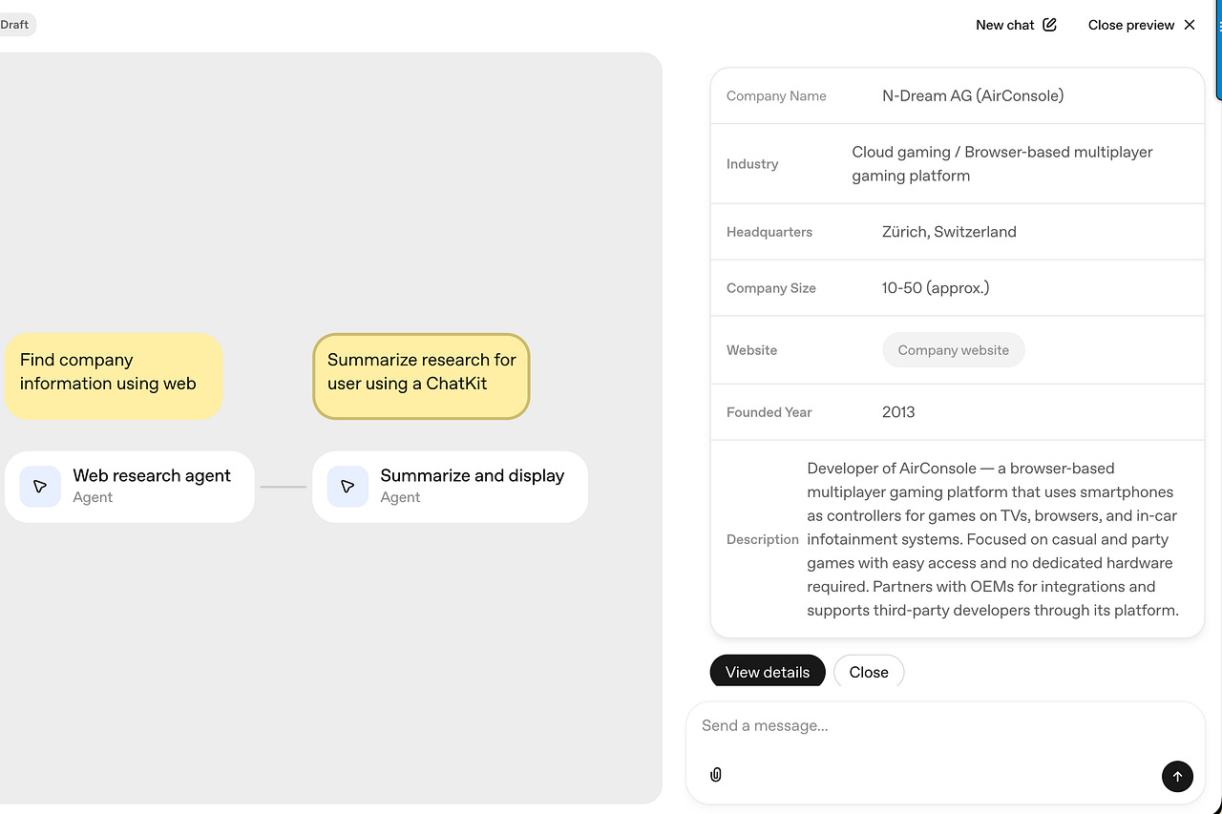
Task: Click the New chat label
Action: (x=1004, y=25)
